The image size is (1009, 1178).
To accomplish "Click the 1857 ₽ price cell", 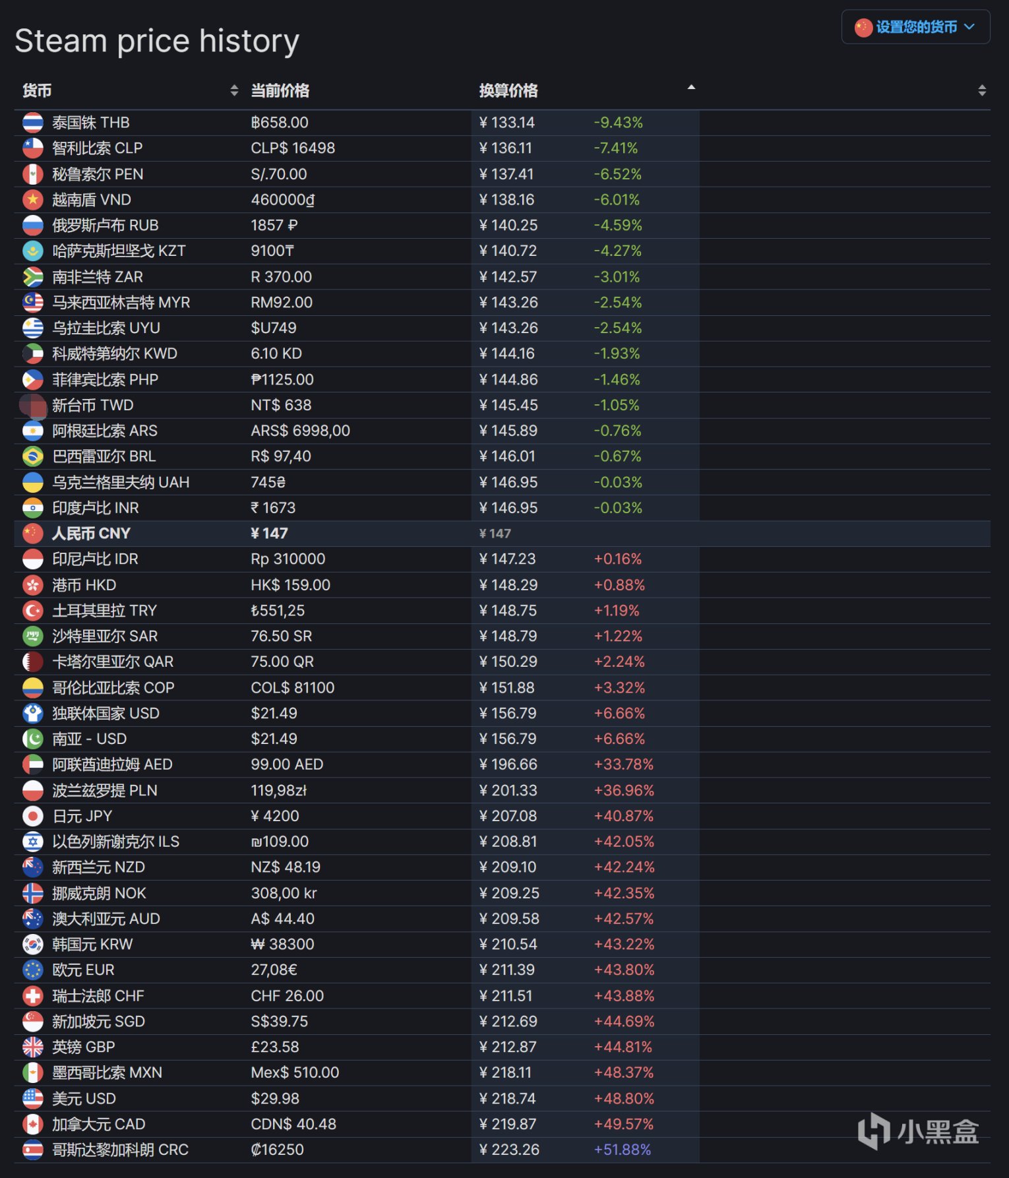I will pos(274,226).
